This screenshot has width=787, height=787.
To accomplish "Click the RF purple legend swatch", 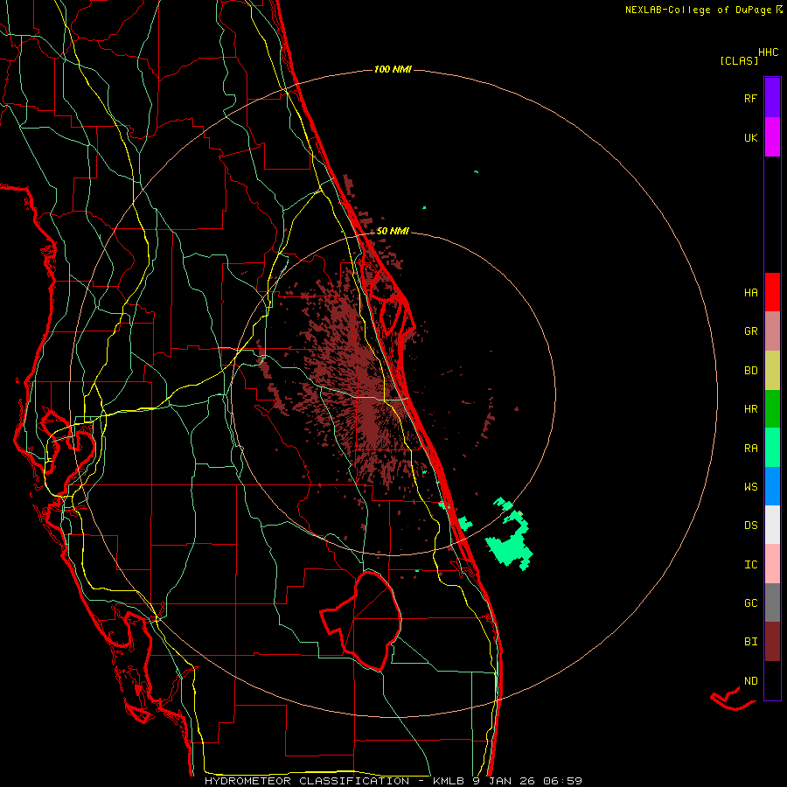I will point(772,98).
